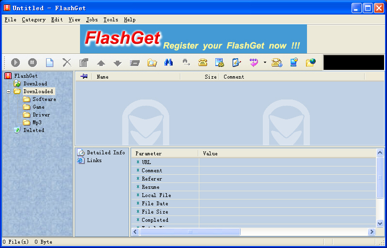Open dropdown arrow beside the purple arrow icon
This screenshot has height=248, width=387.
[x=265, y=62]
